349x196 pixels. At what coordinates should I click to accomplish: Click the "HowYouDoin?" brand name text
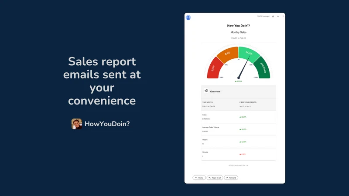pos(107,124)
